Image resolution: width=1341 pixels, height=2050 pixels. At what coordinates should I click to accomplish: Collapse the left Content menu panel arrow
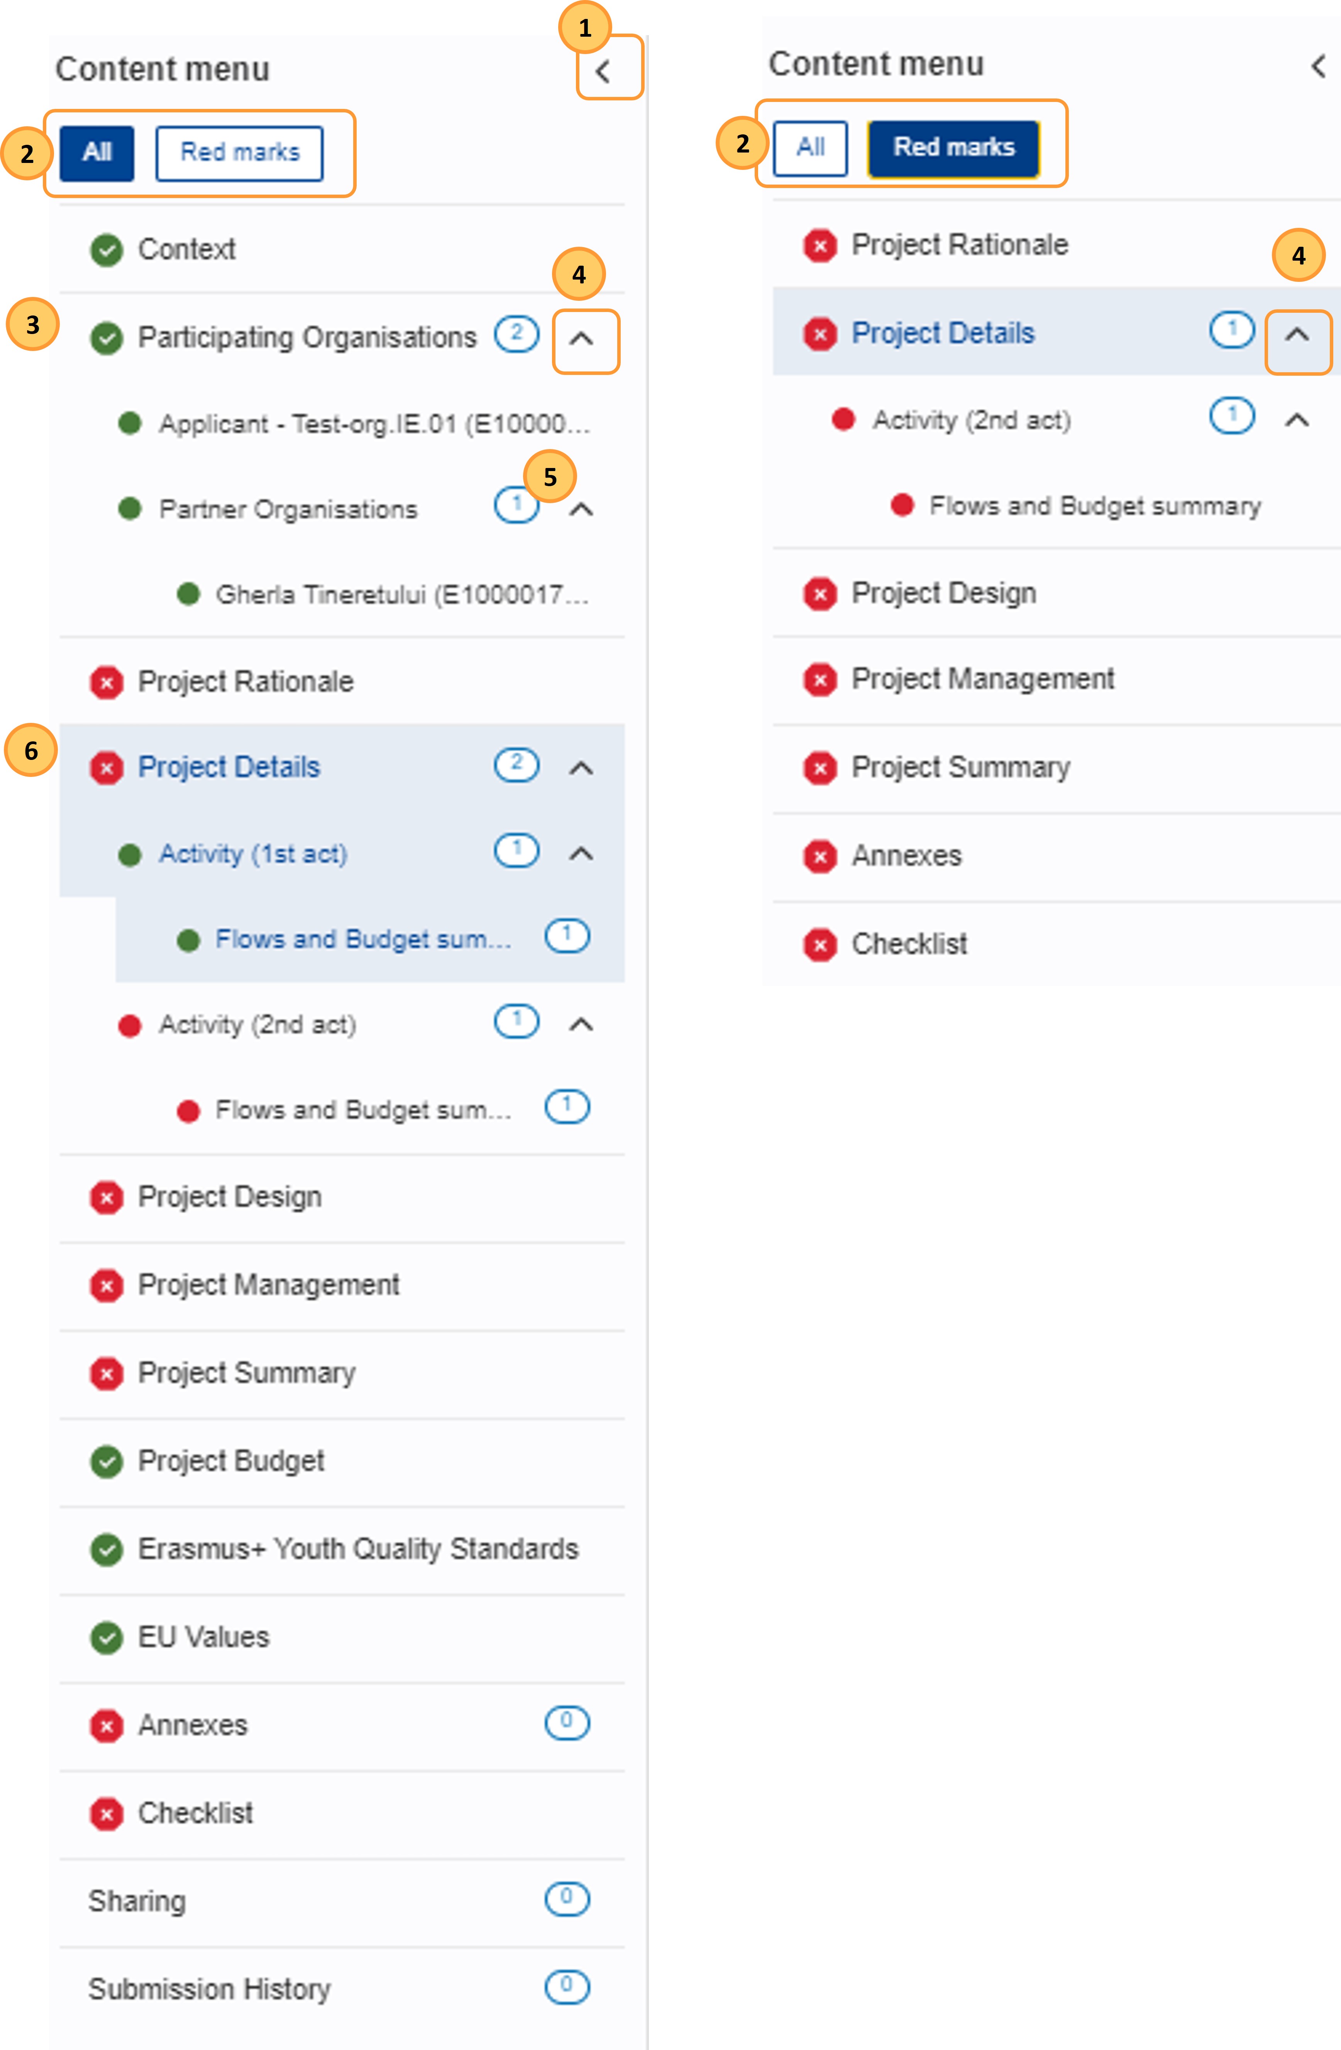[603, 71]
